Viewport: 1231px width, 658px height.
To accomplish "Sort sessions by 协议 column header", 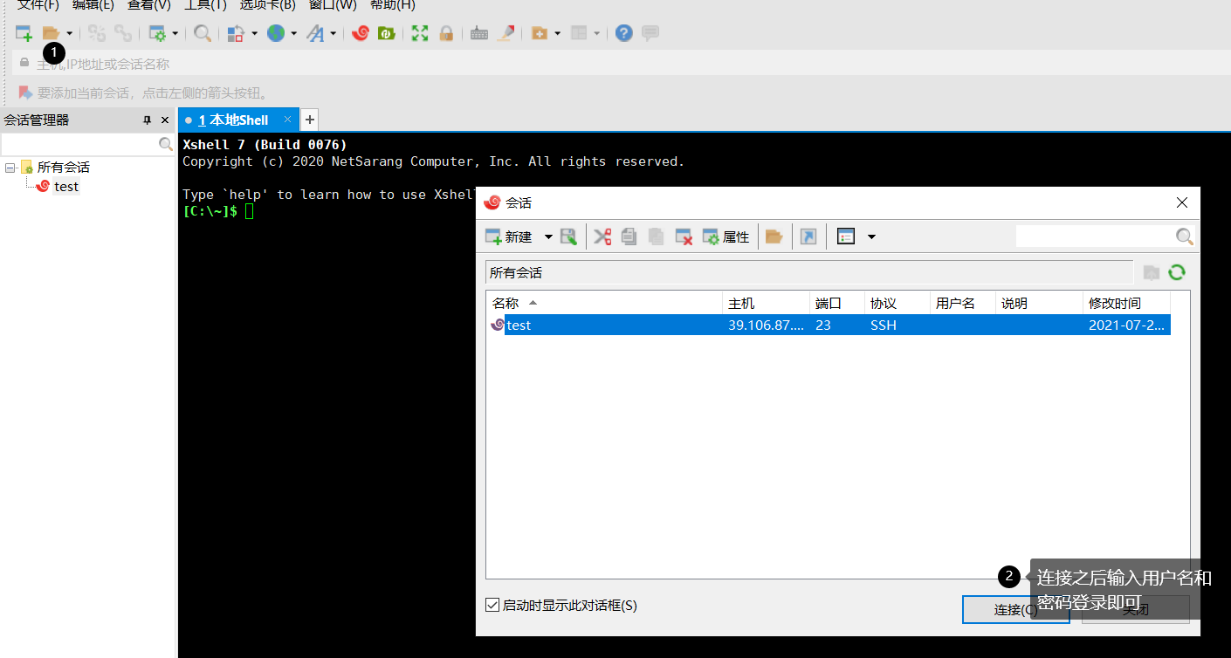I will click(x=897, y=303).
